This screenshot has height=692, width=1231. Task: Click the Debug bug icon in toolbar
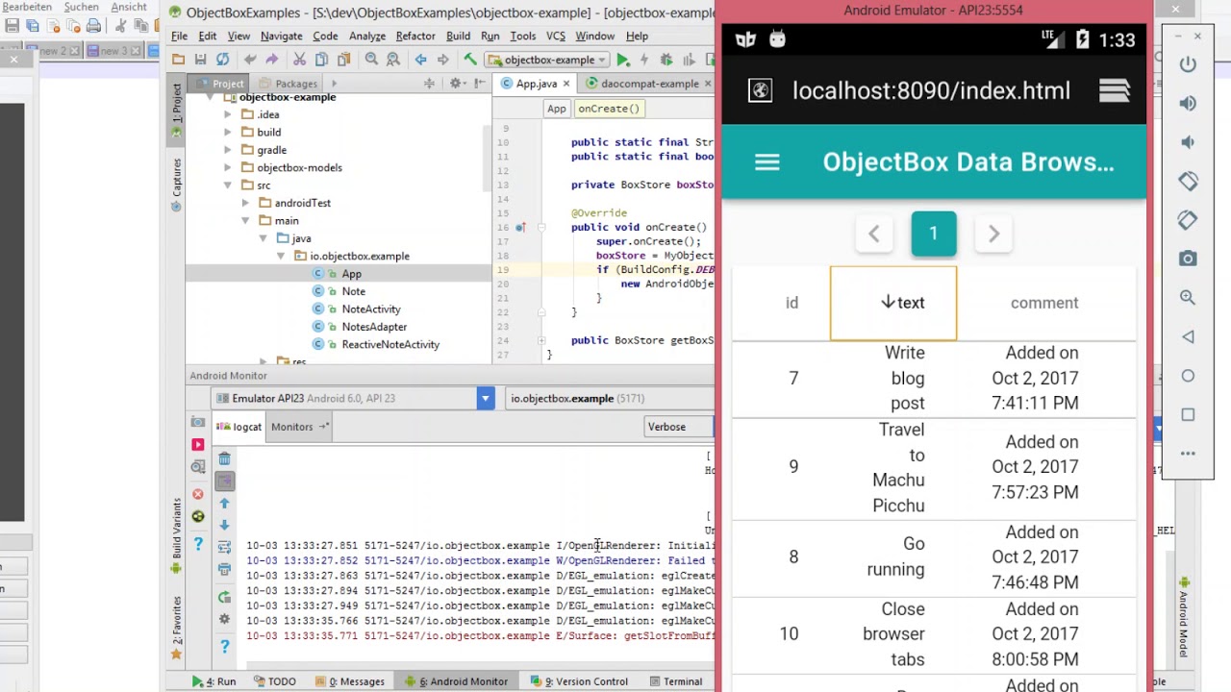[x=666, y=60]
